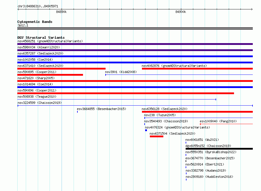The width and height of the screenshot is (261, 191).
Task: Click the nsv238 (Tuzun2005) label
Action: (x=160, y=115)
